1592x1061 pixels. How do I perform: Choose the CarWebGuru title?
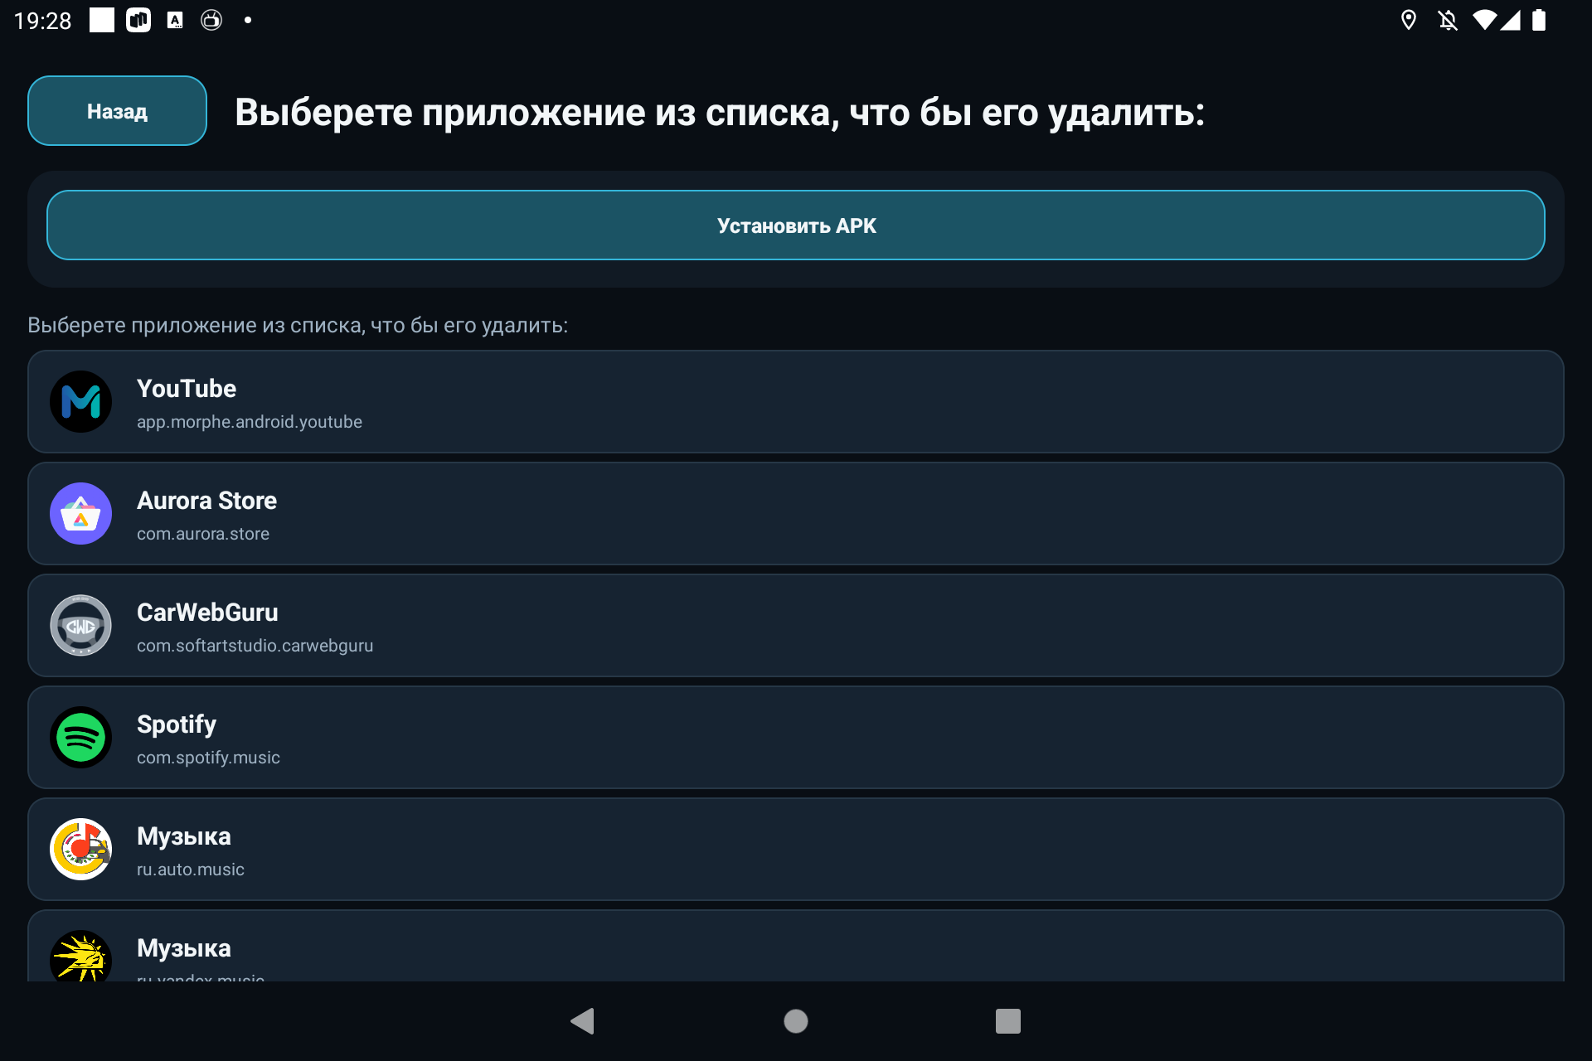click(207, 613)
